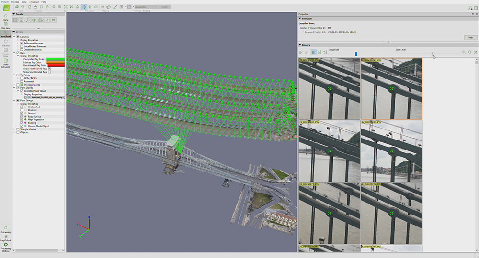Screen dimensions: 479x258
Task: Open the rayCloud view in the sidebar
Action: [x=5, y=34]
